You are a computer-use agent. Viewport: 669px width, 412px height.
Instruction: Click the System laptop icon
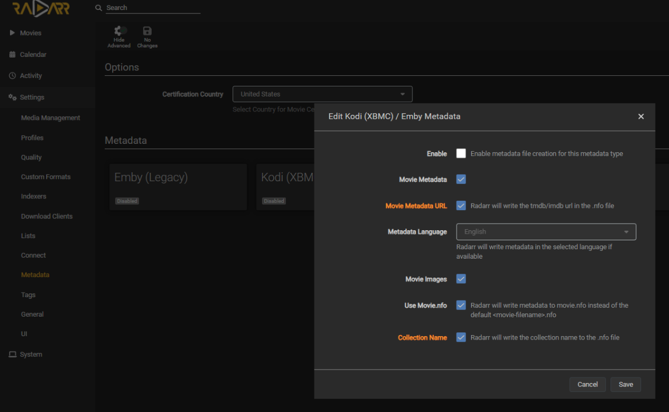pos(12,355)
